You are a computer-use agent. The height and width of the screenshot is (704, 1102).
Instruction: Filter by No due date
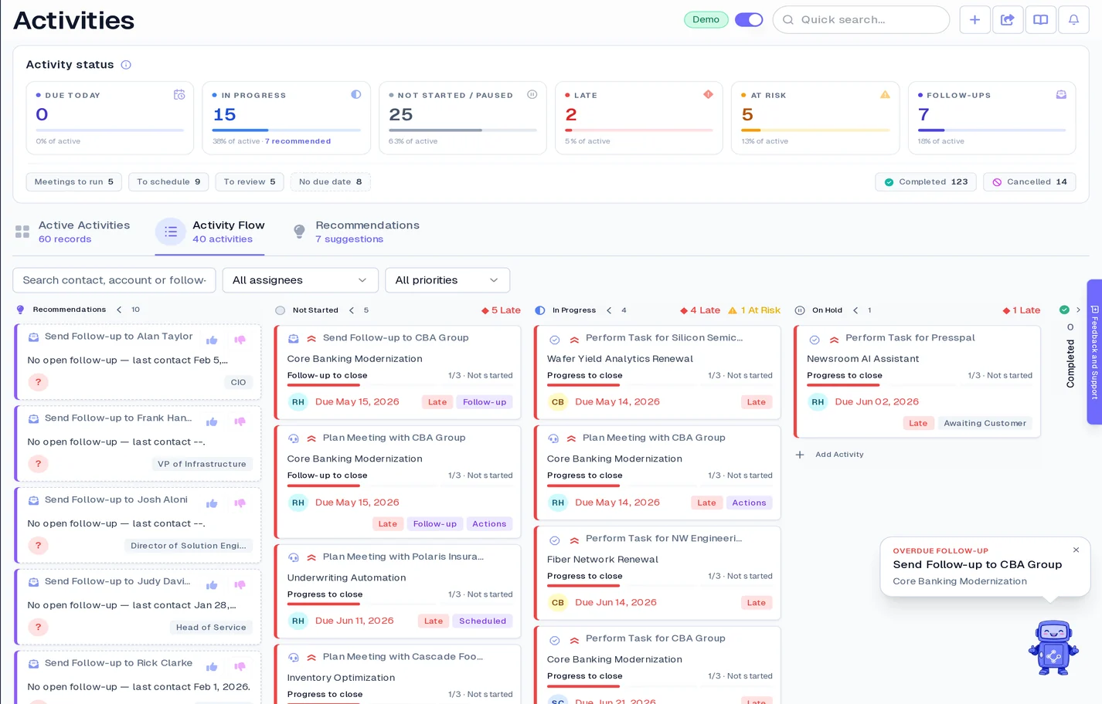click(331, 182)
